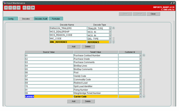Open Customer Id dropdown for row 64
This screenshot has height=111, width=179.
140,66
